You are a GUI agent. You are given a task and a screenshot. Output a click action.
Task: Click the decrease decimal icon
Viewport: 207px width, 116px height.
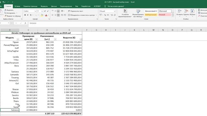pyautogui.click(x=115, y=15)
